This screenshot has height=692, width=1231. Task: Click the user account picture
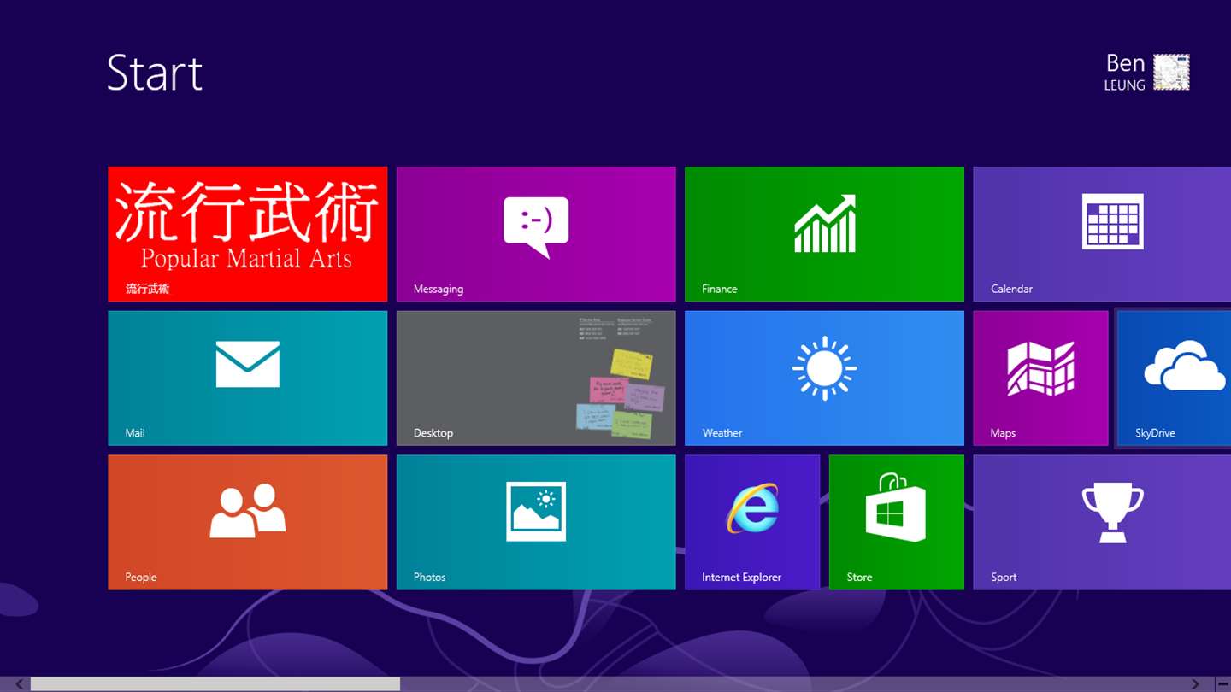pyautogui.click(x=1171, y=73)
